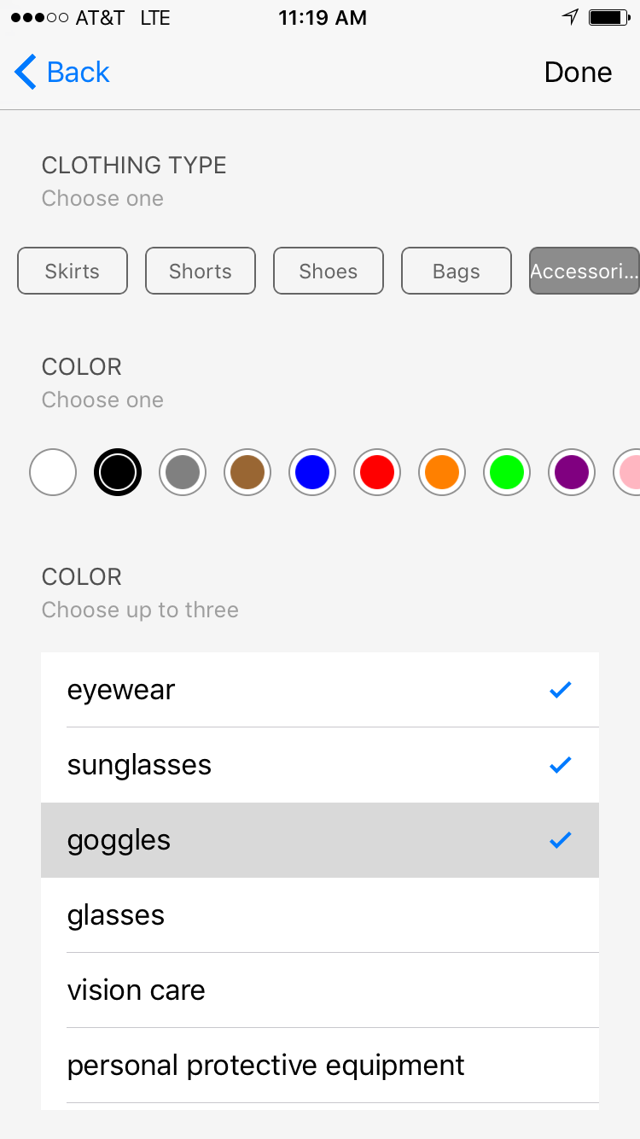Select the Skirts clothing type
640x1139 pixels.
tap(73, 272)
